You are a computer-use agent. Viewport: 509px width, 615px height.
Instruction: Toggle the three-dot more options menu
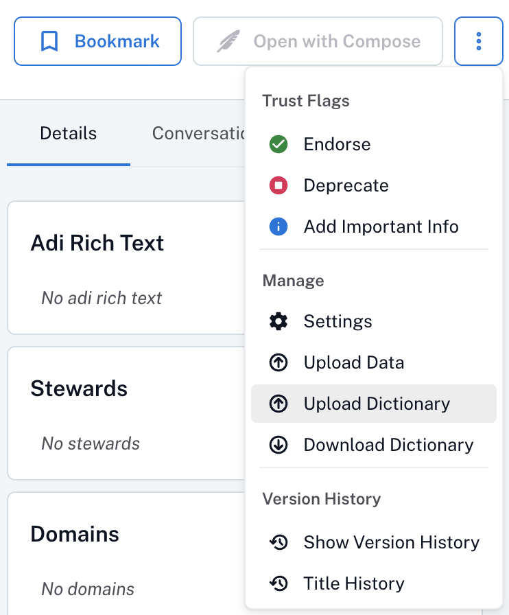coord(478,41)
